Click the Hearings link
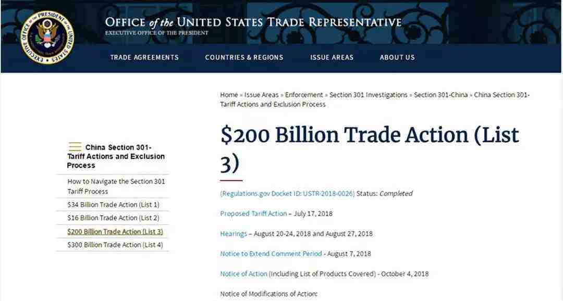 click(x=234, y=233)
